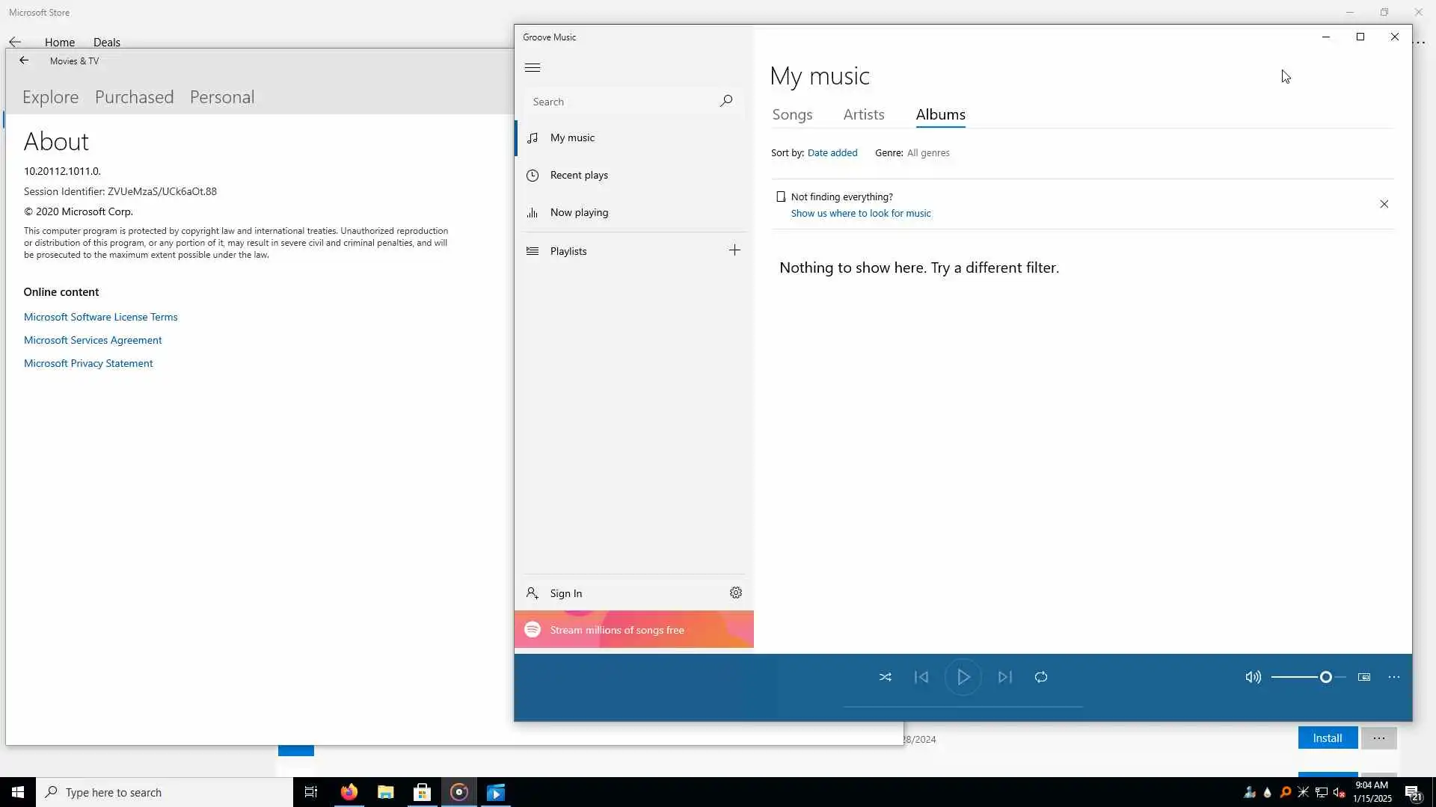Open Groove Music hamburger menu
Image resolution: width=1436 pixels, height=807 pixels.
[533, 68]
